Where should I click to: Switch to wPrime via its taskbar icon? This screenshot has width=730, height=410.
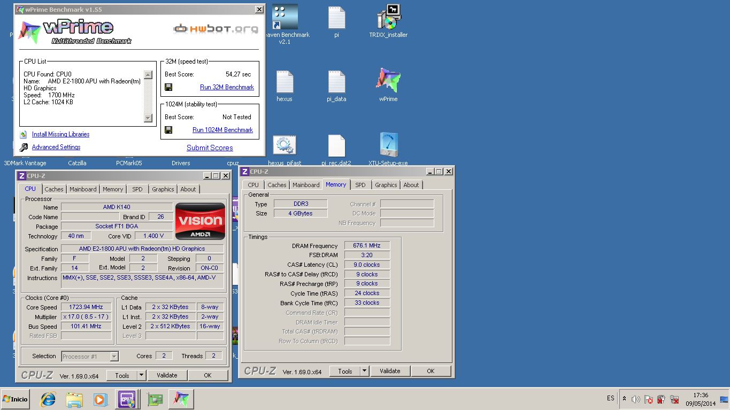(x=181, y=399)
